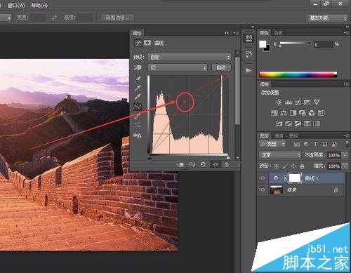This screenshot has height=273, width=351.
Task: Select the gray point eyedropper in Curves
Action: coord(138,88)
